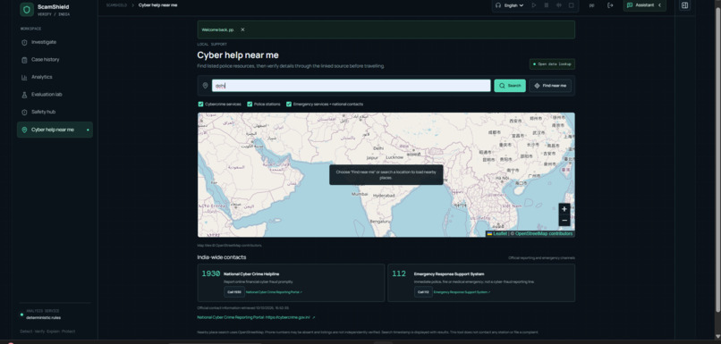Click the 1930 helpline number
The width and height of the screenshot is (721, 344).
pos(211,273)
